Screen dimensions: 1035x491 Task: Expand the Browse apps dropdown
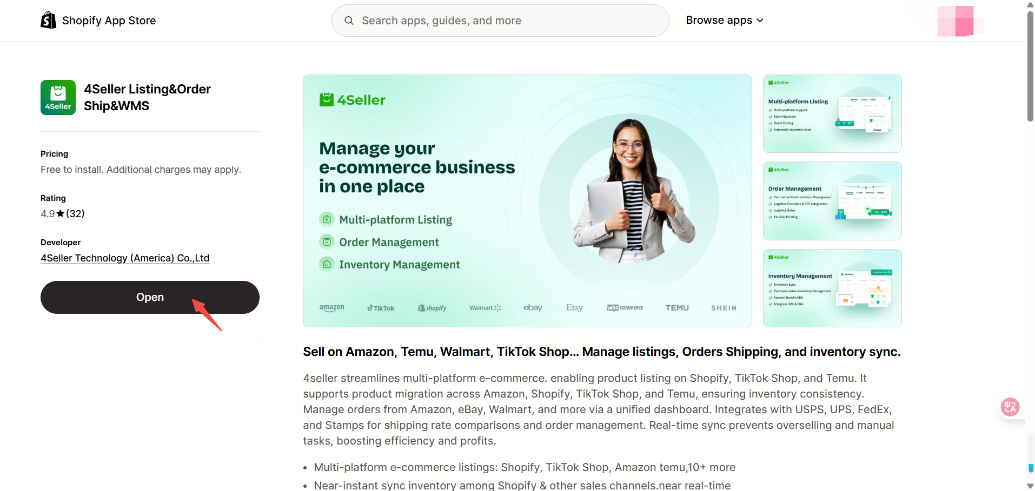pyautogui.click(x=725, y=20)
